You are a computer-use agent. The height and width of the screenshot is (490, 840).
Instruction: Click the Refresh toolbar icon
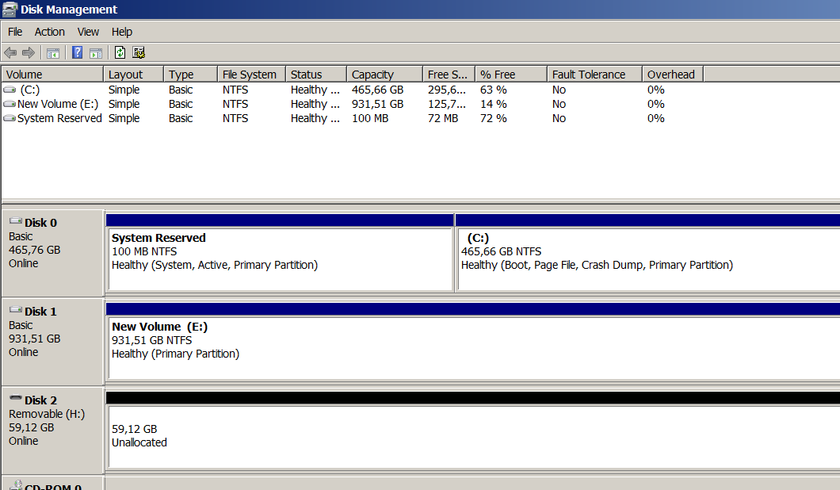tap(120, 52)
